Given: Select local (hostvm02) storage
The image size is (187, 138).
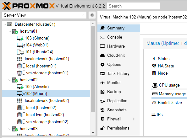Looking at the screenshot, I should (41, 108).
